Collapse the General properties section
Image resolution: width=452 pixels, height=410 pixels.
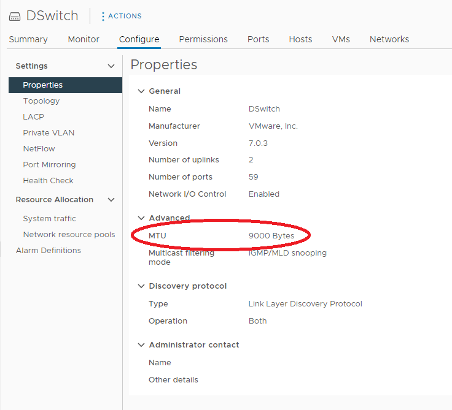pyautogui.click(x=142, y=91)
